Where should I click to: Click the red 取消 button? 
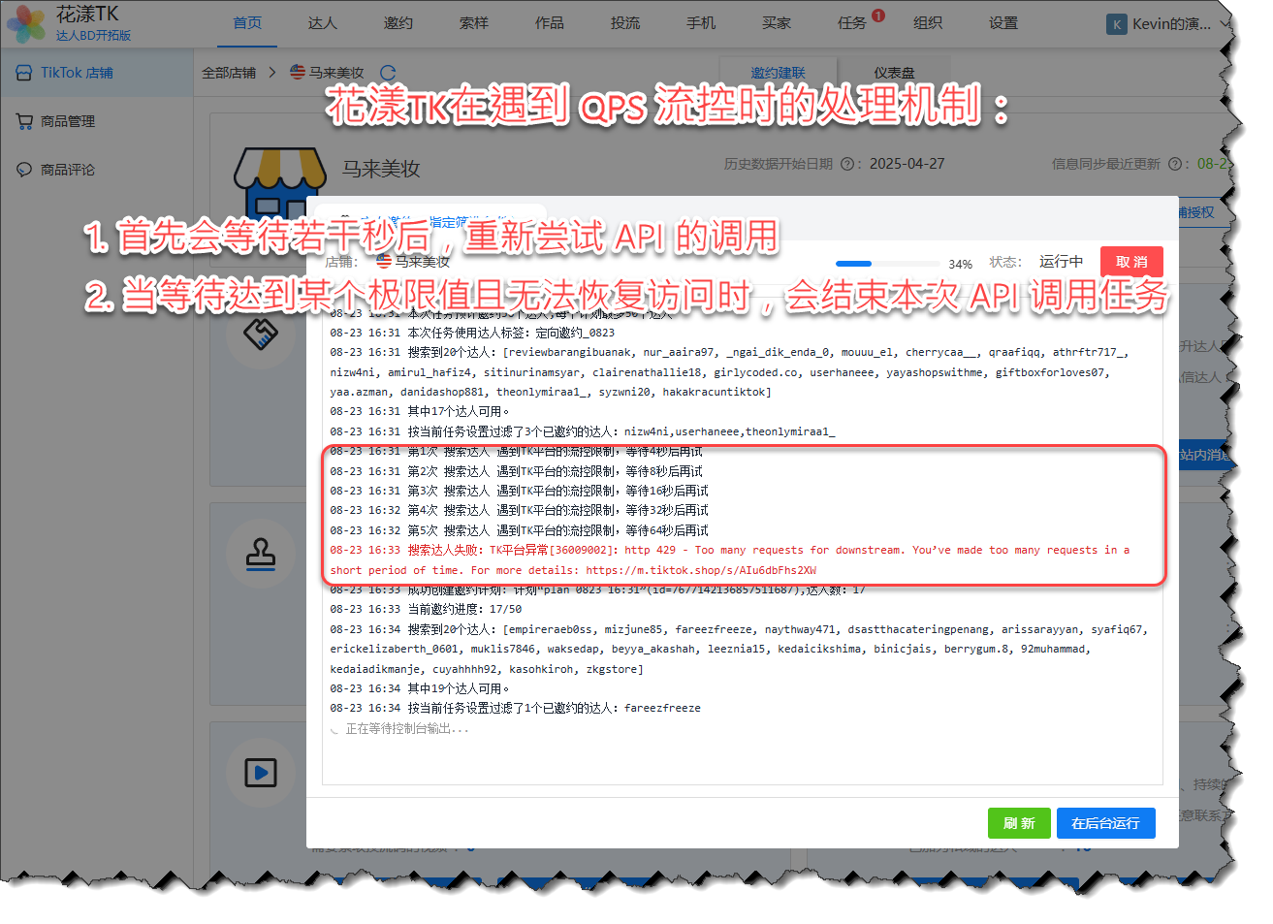[1131, 262]
